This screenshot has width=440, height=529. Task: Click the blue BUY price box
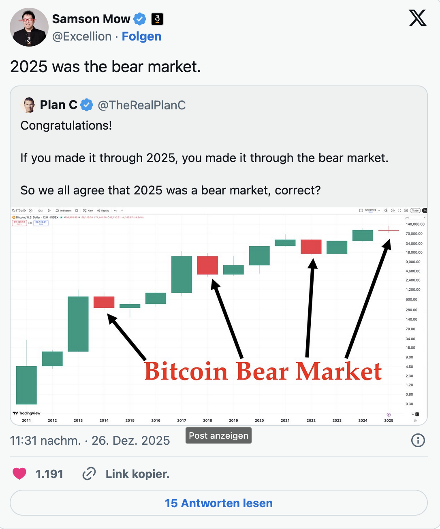click(41, 223)
